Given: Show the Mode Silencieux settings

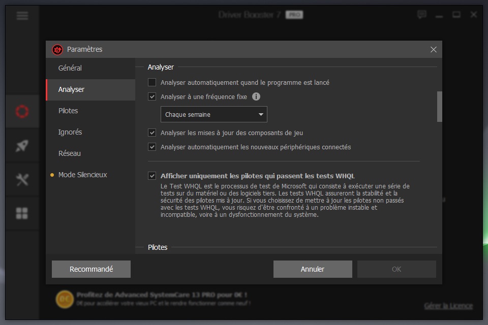Looking at the screenshot, I should click(x=90, y=175).
